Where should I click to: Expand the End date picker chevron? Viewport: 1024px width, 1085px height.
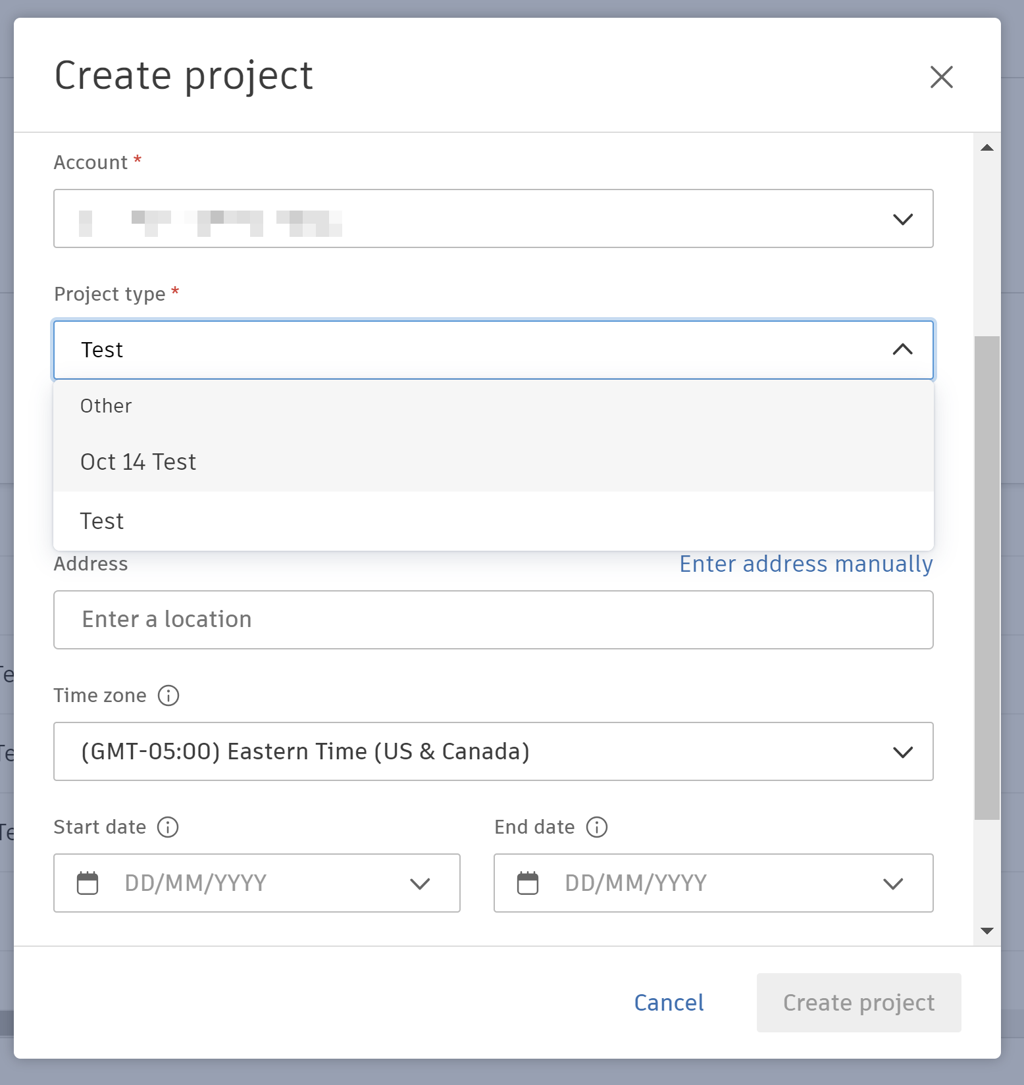pyautogui.click(x=893, y=884)
